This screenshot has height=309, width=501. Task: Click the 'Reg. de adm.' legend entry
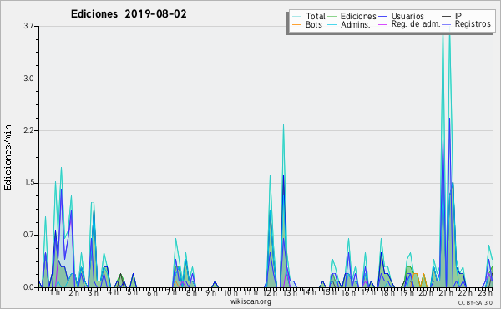tap(416, 24)
